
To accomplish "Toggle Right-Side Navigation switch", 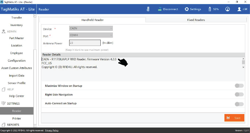I will click(239, 94).
